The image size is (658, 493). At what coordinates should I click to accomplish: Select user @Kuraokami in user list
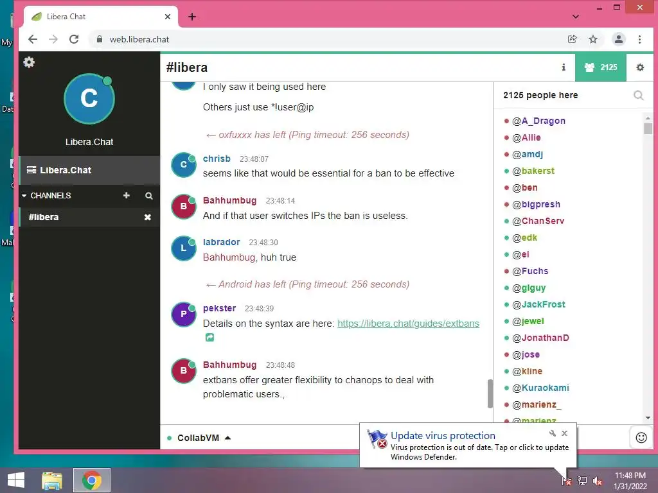point(540,388)
